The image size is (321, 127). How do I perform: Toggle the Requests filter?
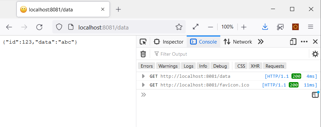click(x=275, y=66)
